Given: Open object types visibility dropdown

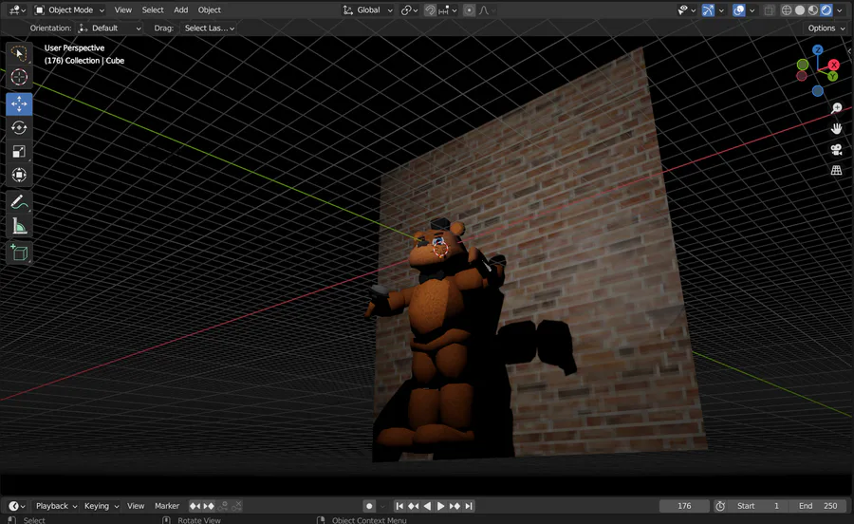Looking at the screenshot, I should [x=685, y=9].
